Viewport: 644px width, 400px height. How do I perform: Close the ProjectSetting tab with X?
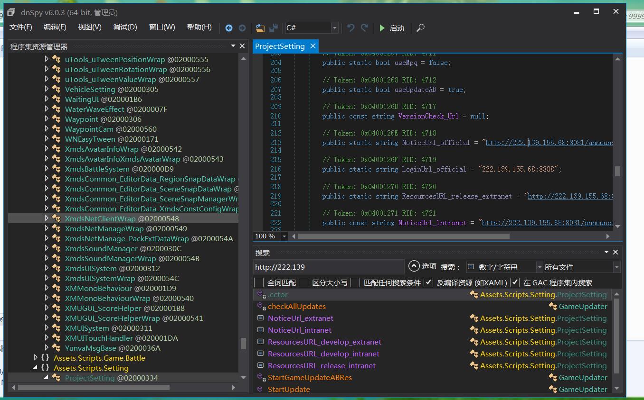(313, 46)
